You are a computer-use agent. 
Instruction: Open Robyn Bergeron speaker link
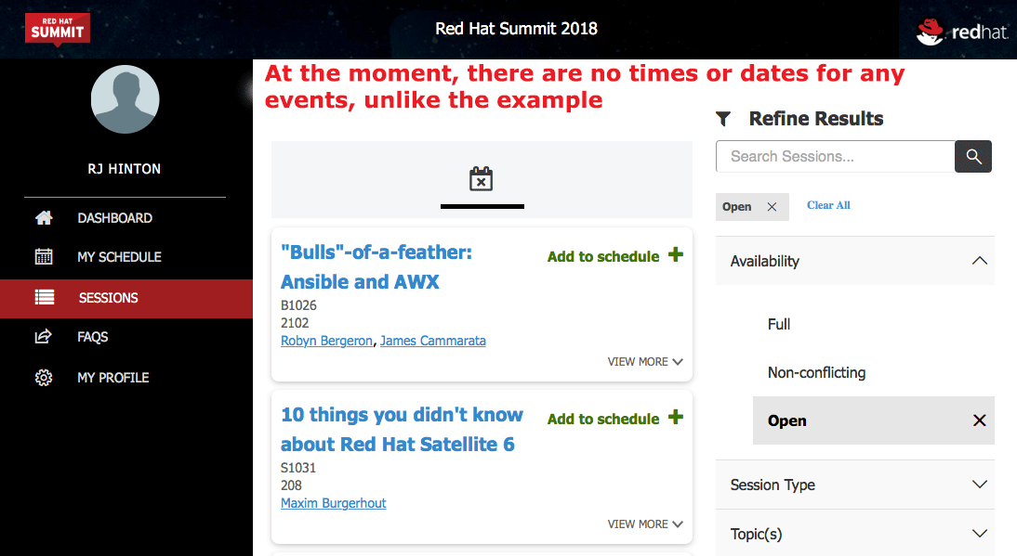coord(326,341)
